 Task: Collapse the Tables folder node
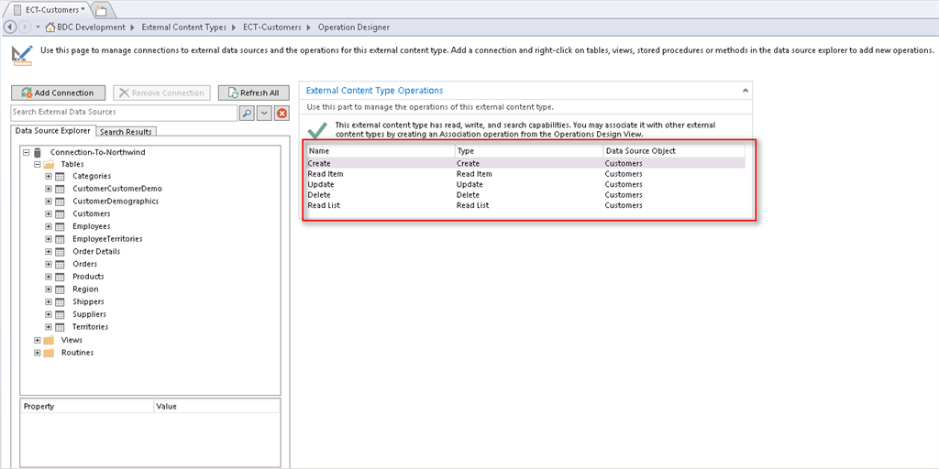37,164
